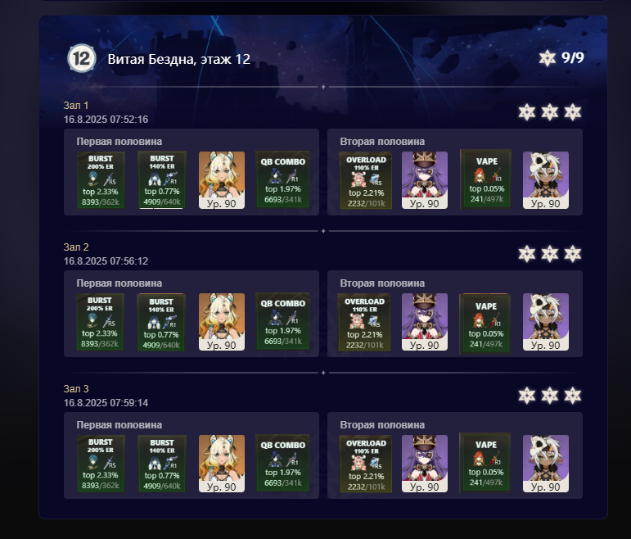Open Chamber 1 VAPE build card
The height and width of the screenshot is (539, 631).
[x=485, y=179]
